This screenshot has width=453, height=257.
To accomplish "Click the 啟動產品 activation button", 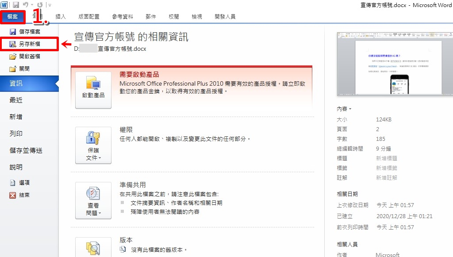I will click(93, 90).
